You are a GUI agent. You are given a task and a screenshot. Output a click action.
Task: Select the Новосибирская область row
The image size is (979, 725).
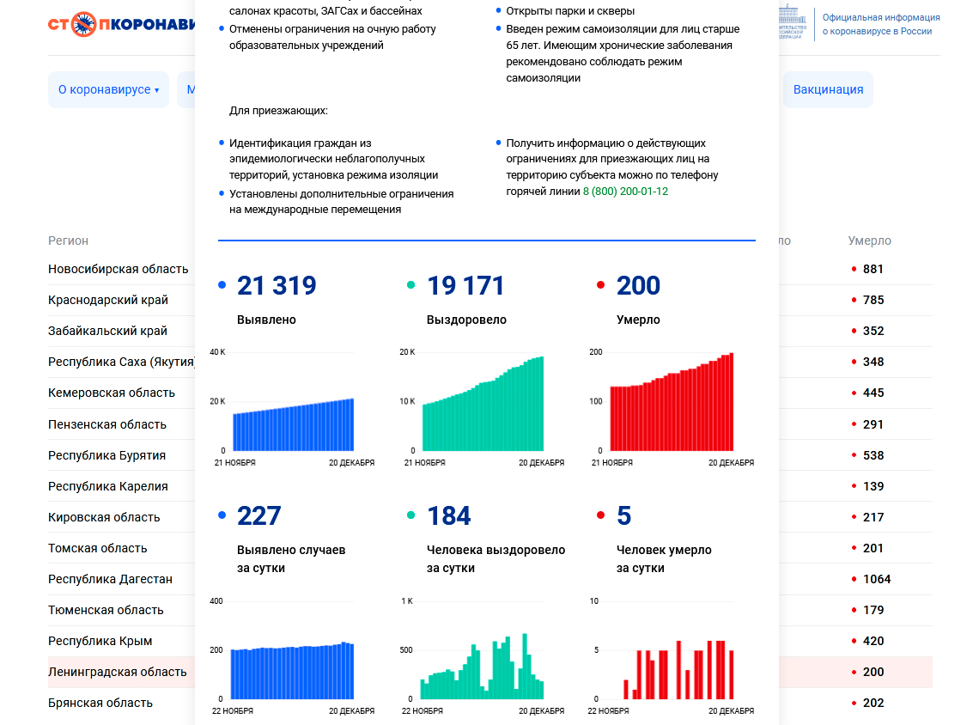pyautogui.click(x=118, y=270)
